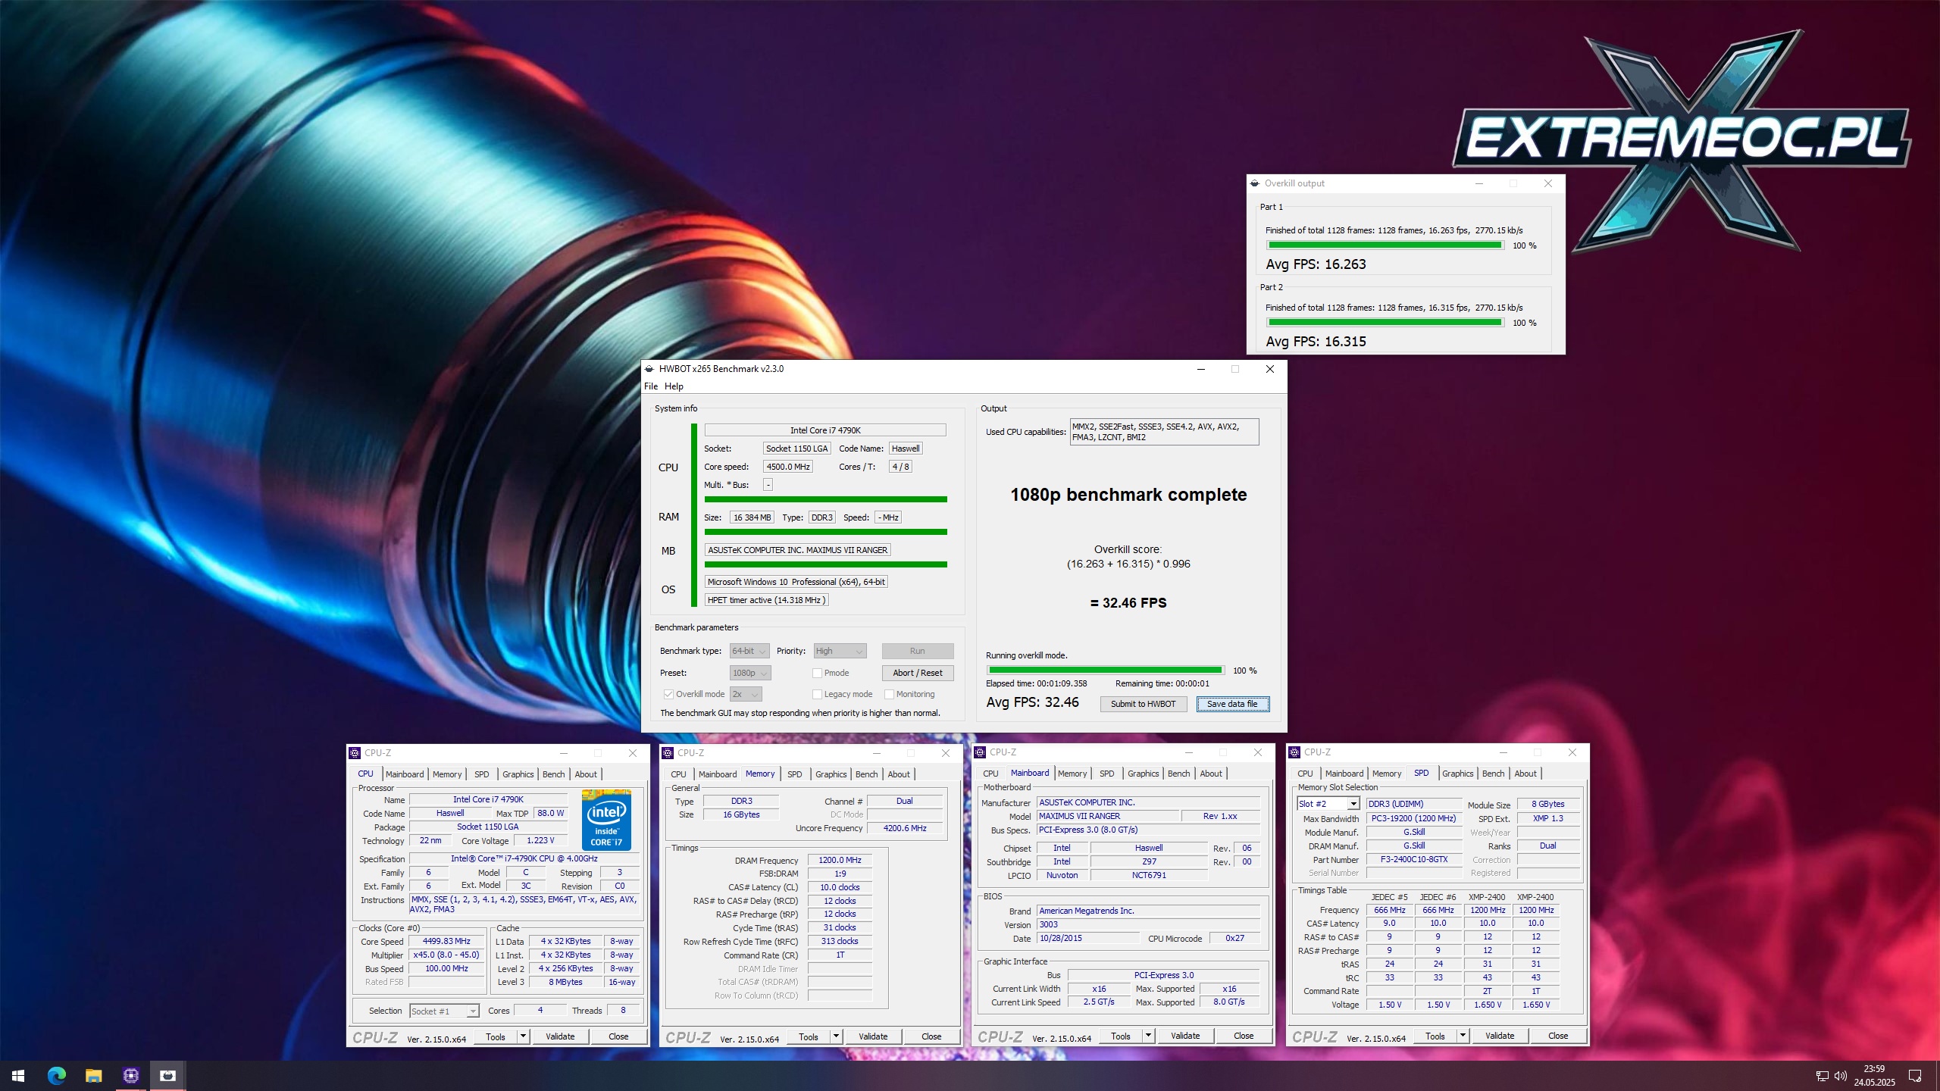This screenshot has height=1091, width=1940.
Task: Click title icon of CPU-Z SPD window
Action: tap(1294, 752)
